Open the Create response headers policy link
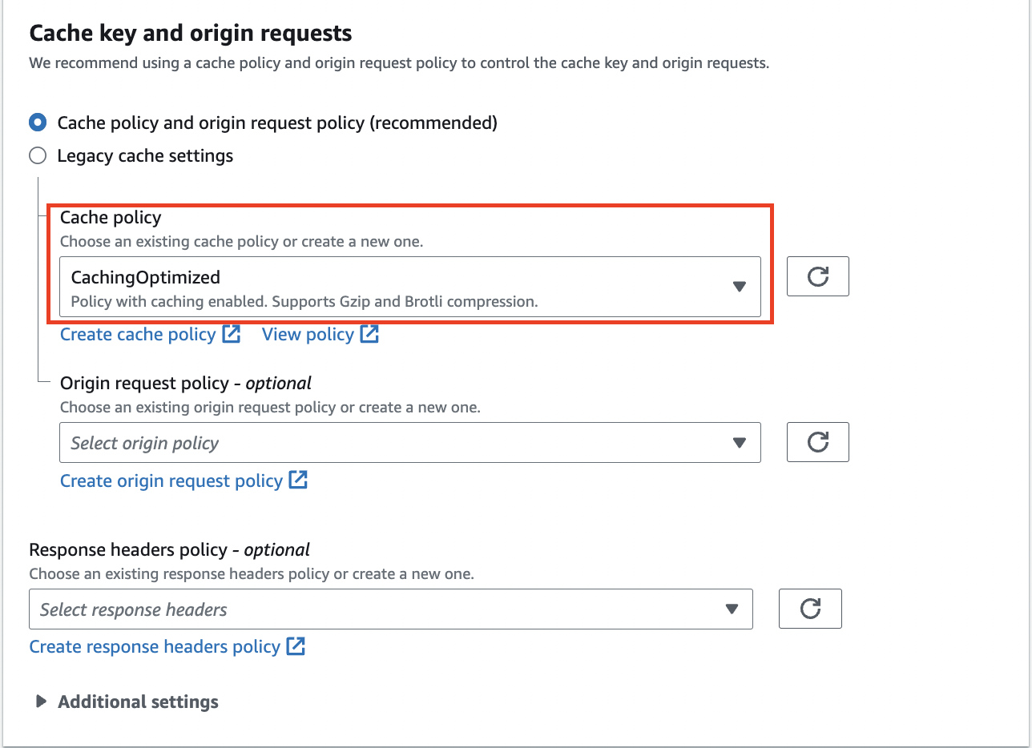Viewport: 1032px width, 748px height. [x=155, y=646]
